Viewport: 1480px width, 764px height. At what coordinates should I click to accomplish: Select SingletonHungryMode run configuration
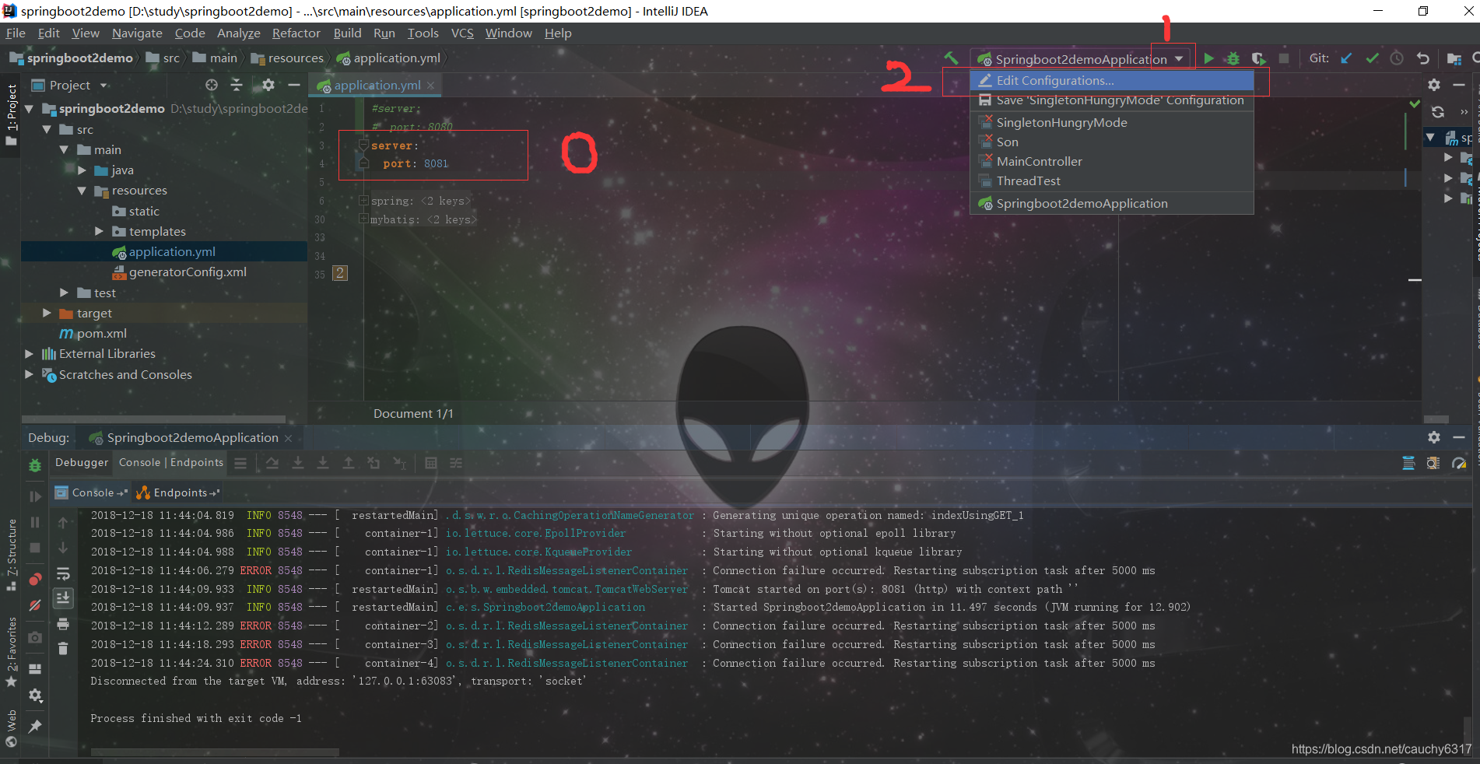1112,122
